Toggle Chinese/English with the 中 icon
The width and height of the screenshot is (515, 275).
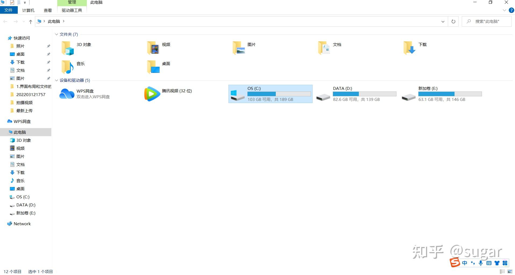(465, 263)
